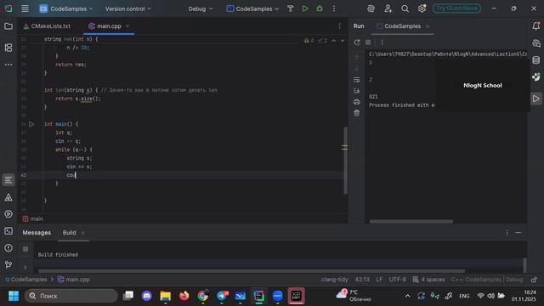
Task: Open the Database tool window icon
Action: [536, 60]
